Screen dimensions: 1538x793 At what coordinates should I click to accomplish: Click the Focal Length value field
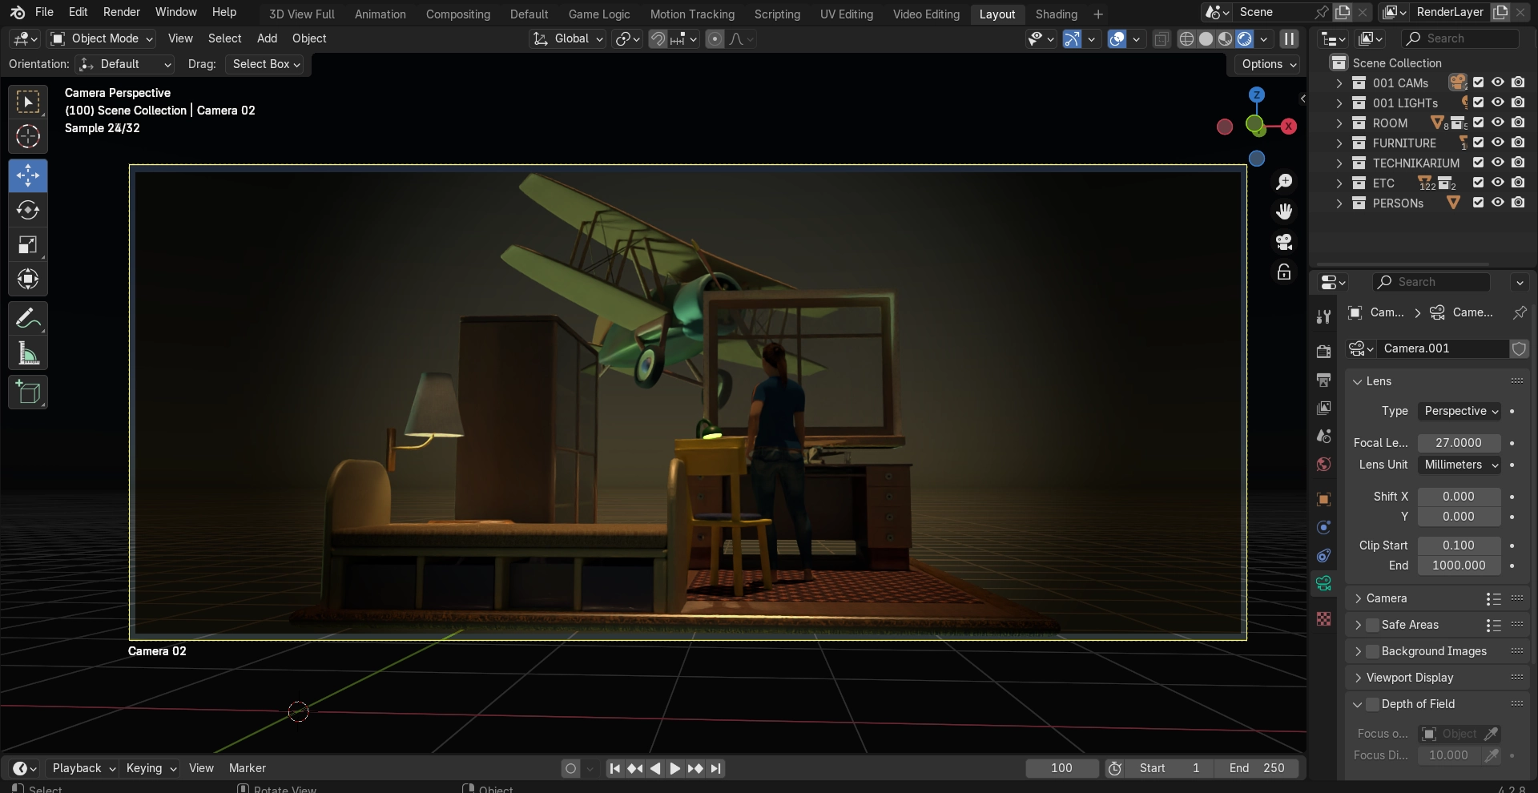(x=1458, y=443)
